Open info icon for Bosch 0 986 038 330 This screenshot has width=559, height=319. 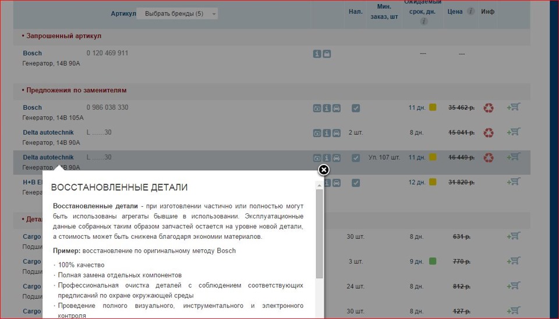point(327,108)
